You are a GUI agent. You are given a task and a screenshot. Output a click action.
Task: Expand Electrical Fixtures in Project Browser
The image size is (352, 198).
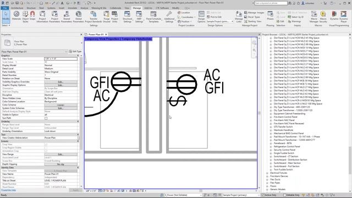point(267,173)
